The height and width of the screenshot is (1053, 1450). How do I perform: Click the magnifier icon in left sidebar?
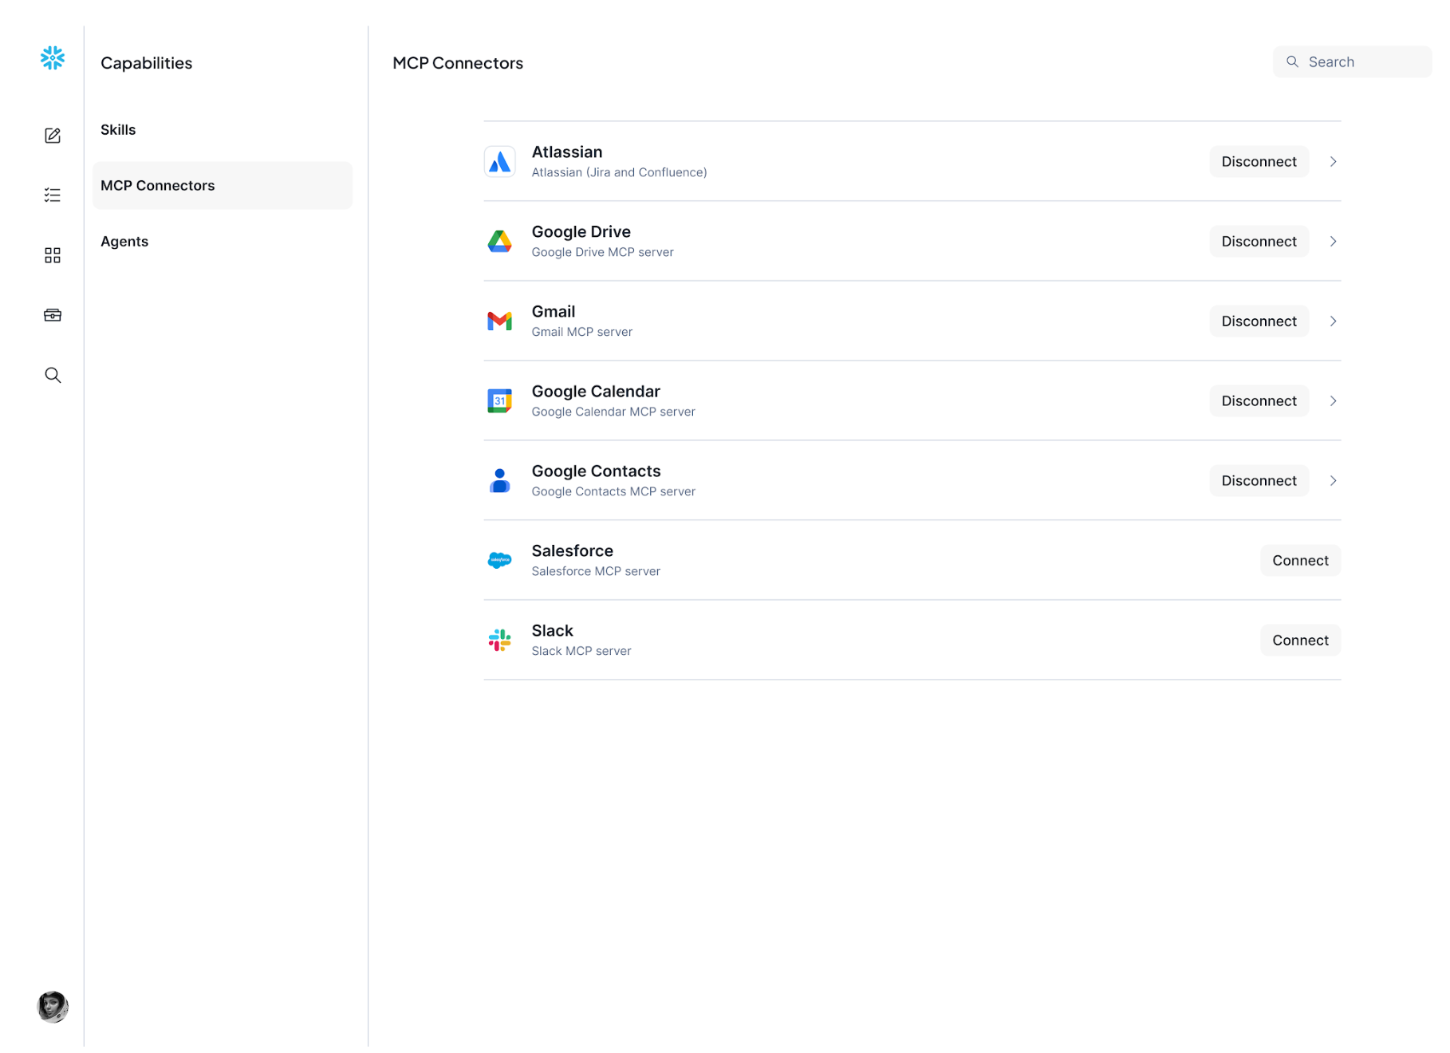pos(53,375)
